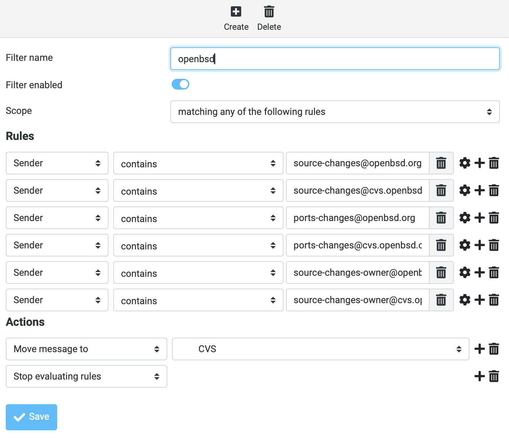
Task: Add rule after source-changes@cvs.openbsd row
Action: (x=480, y=190)
